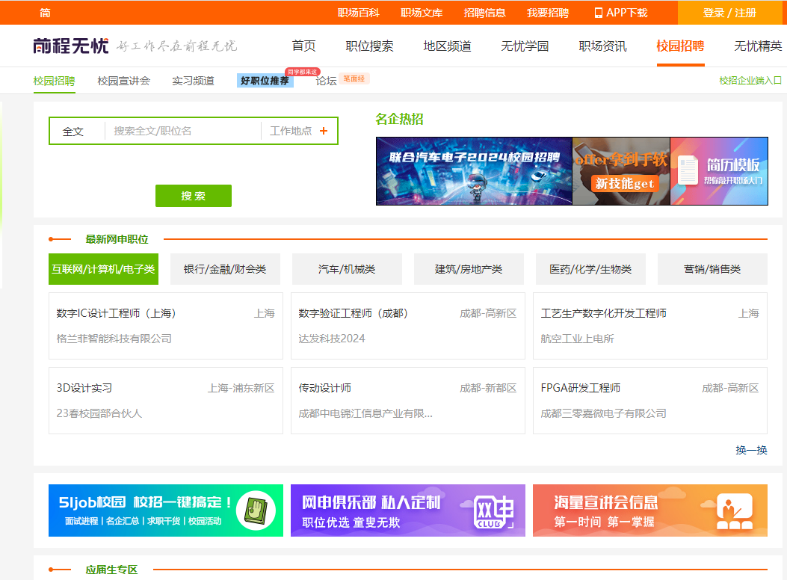
Task: Select 汽车/机械类 category tab
Action: click(x=347, y=269)
